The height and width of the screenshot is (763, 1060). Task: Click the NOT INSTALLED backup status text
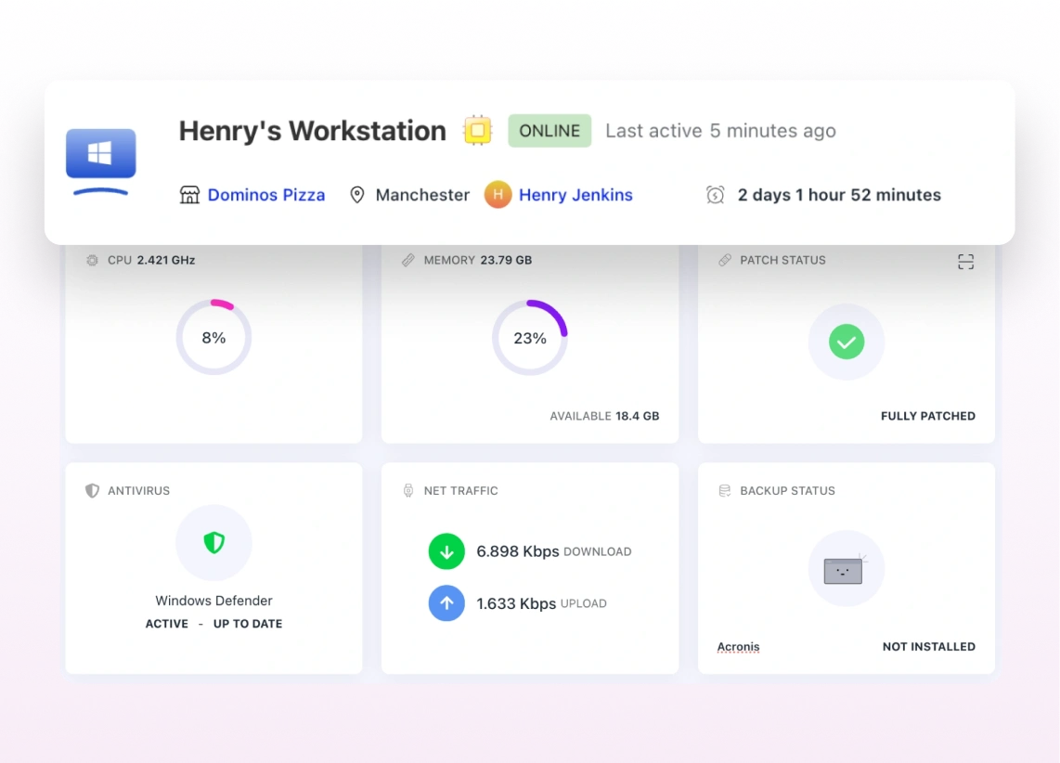pyautogui.click(x=928, y=647)
